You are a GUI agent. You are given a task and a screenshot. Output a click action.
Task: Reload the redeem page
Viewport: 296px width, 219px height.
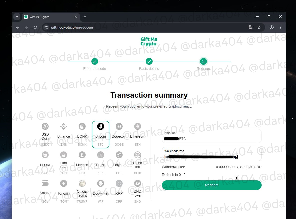[35, 27]
